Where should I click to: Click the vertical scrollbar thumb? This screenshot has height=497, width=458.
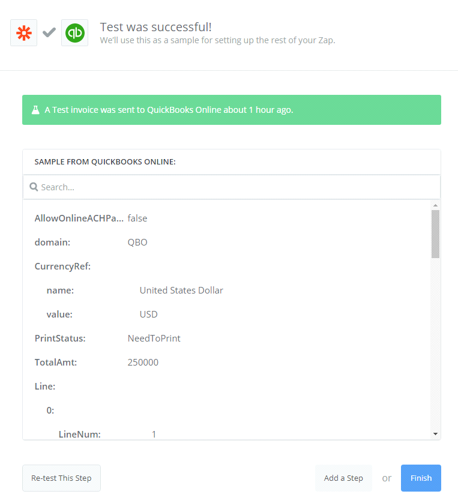pyautogui.click(x=435, y=233)
